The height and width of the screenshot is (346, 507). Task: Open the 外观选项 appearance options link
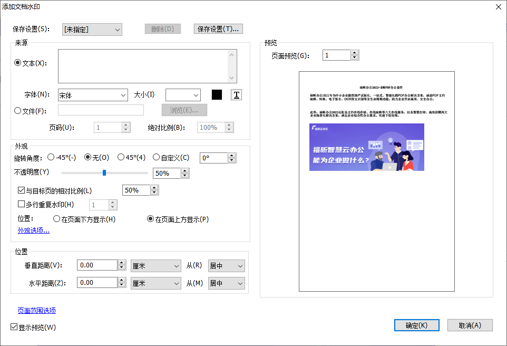click(x=33, y=230)
